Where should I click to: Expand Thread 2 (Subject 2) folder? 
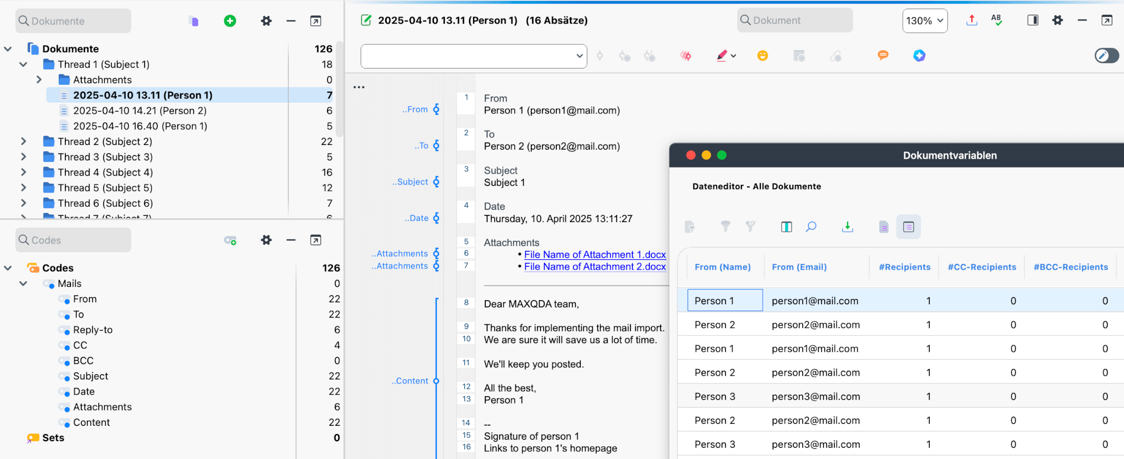coord(23,141)
